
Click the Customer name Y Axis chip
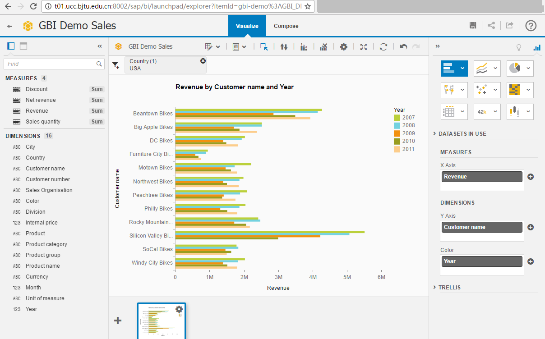click(x=482, y=227)
